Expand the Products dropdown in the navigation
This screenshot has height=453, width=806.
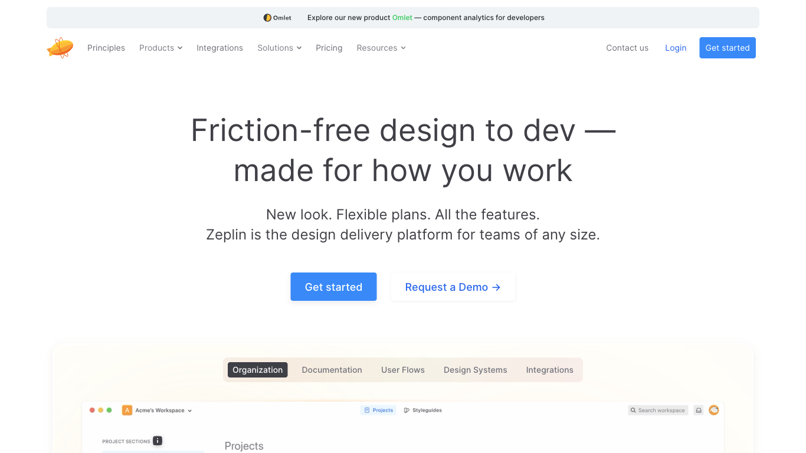tap(160, 48)
